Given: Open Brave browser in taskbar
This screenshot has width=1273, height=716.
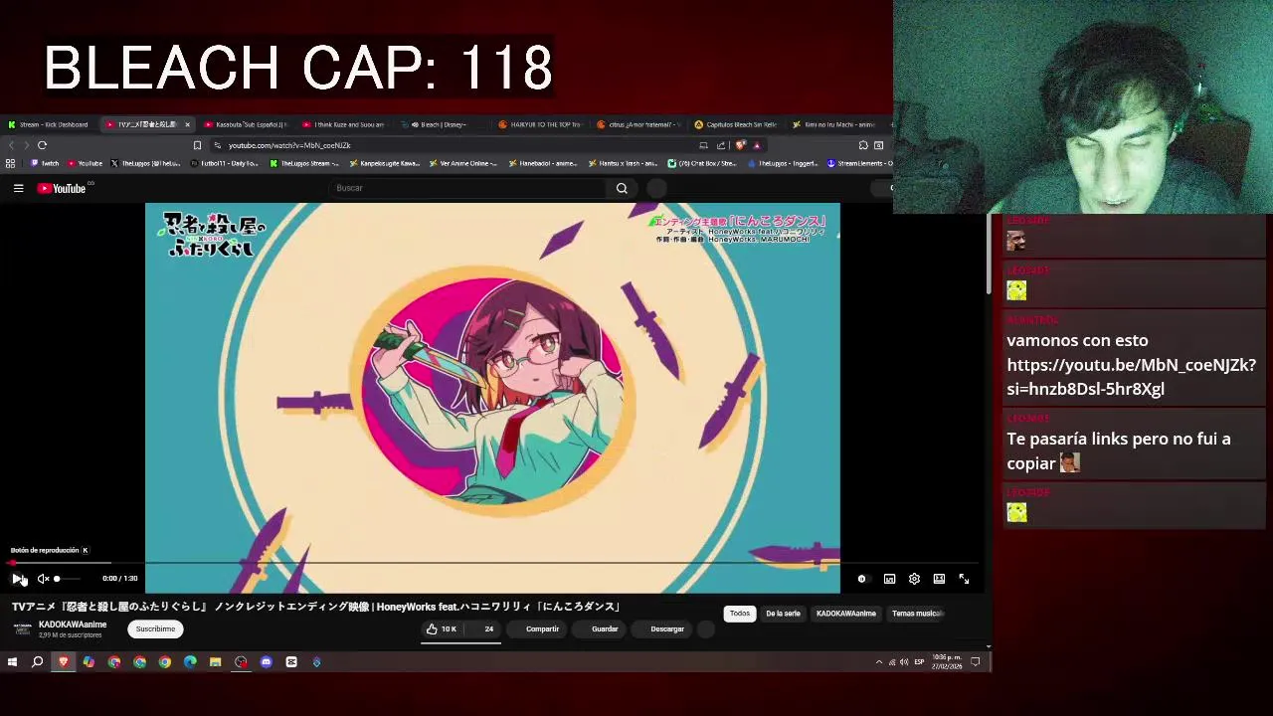Looking at the screenshot, I should point(64,662).
